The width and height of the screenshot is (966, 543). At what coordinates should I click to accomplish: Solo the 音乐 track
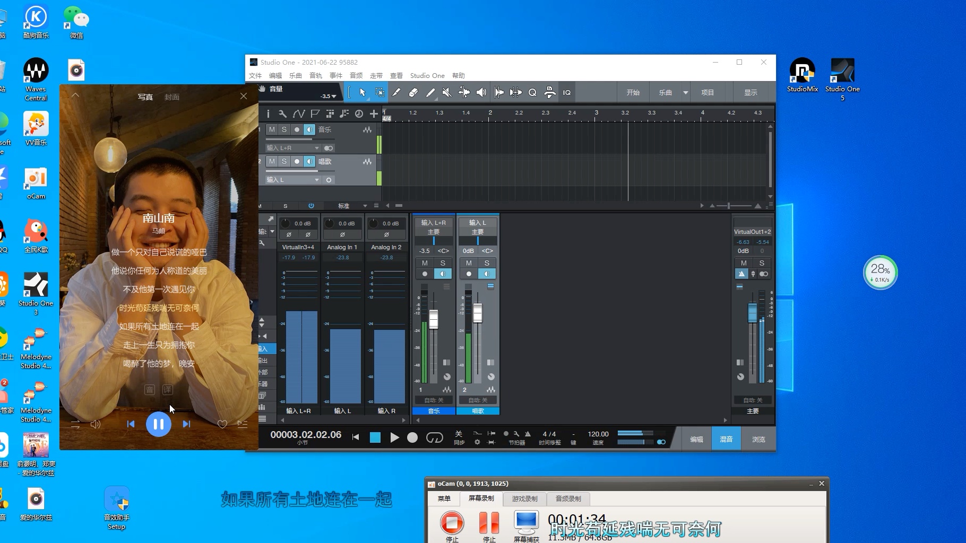click(284, 129)
